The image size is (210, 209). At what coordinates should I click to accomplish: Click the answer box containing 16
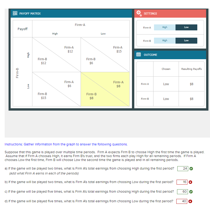[182, 182]
